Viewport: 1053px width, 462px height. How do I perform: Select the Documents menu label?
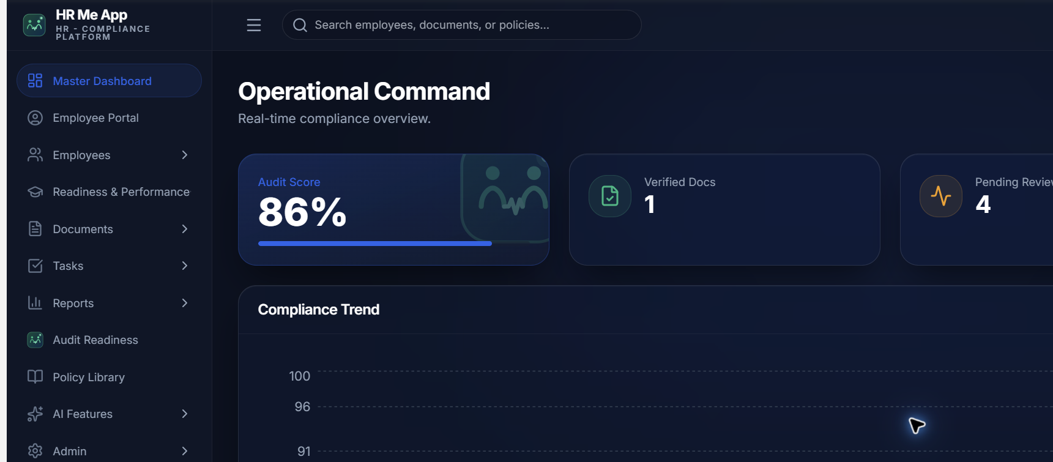(83, 229)
